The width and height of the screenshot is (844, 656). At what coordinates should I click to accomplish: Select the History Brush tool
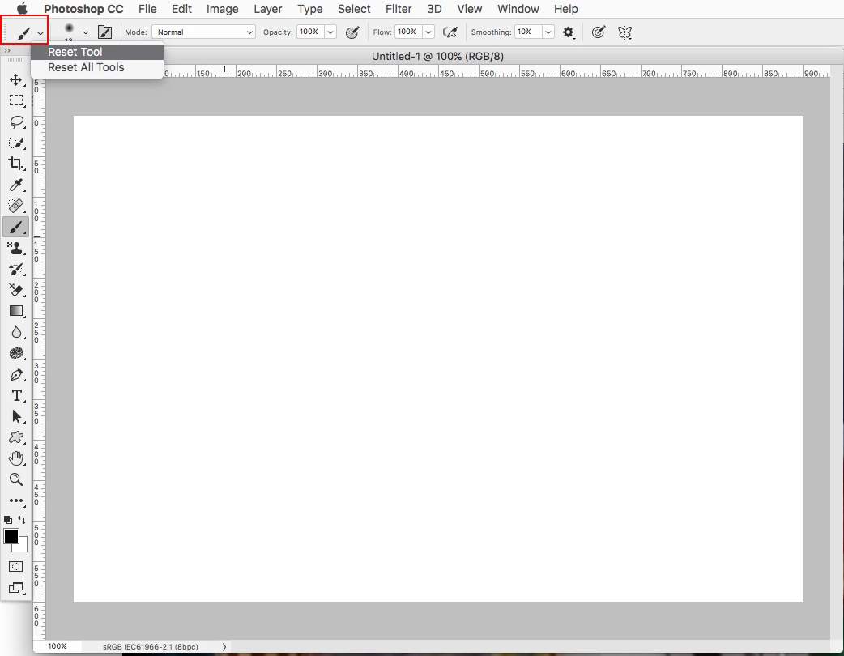tap(16, 269)
